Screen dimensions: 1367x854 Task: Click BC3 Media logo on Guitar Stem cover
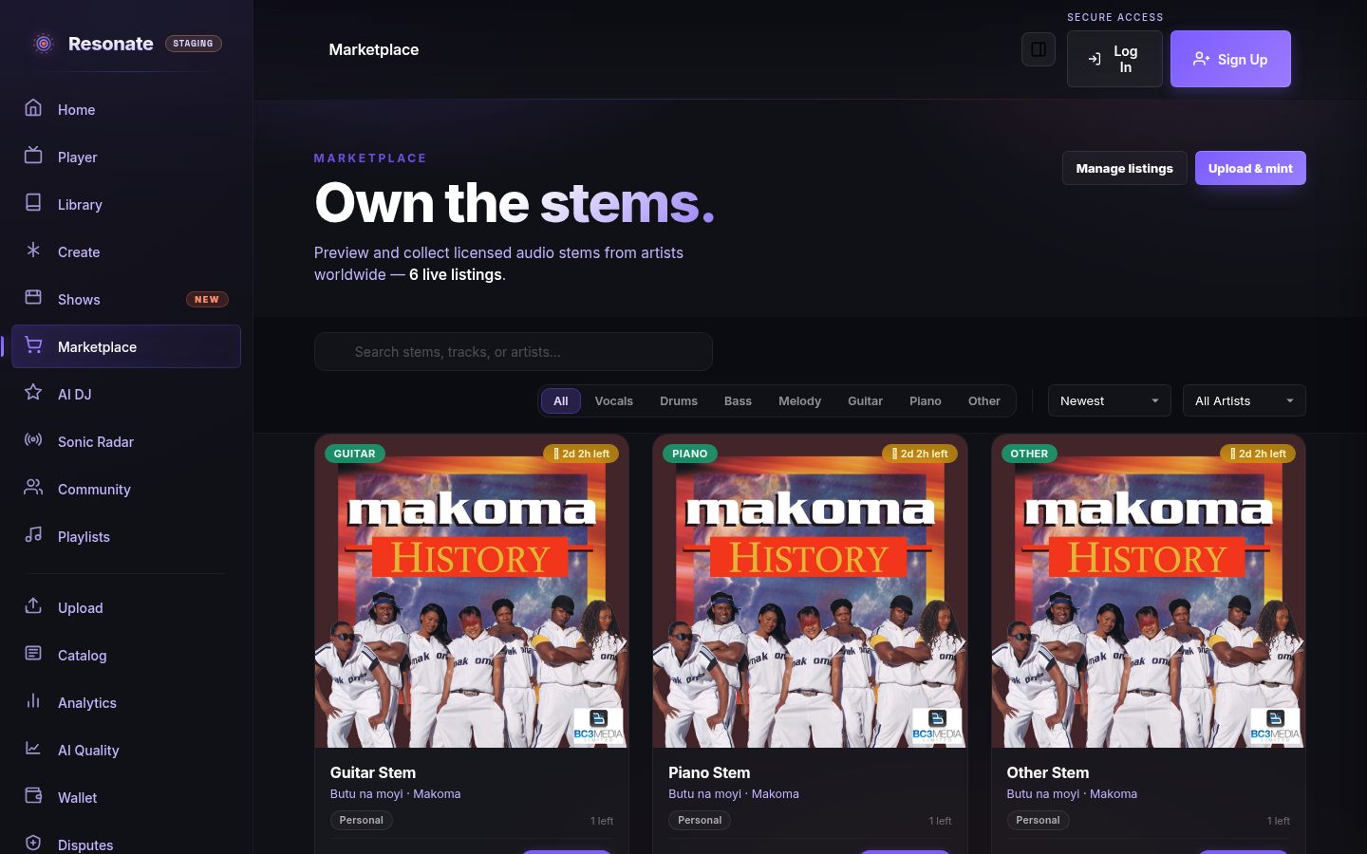click(598, 725)
